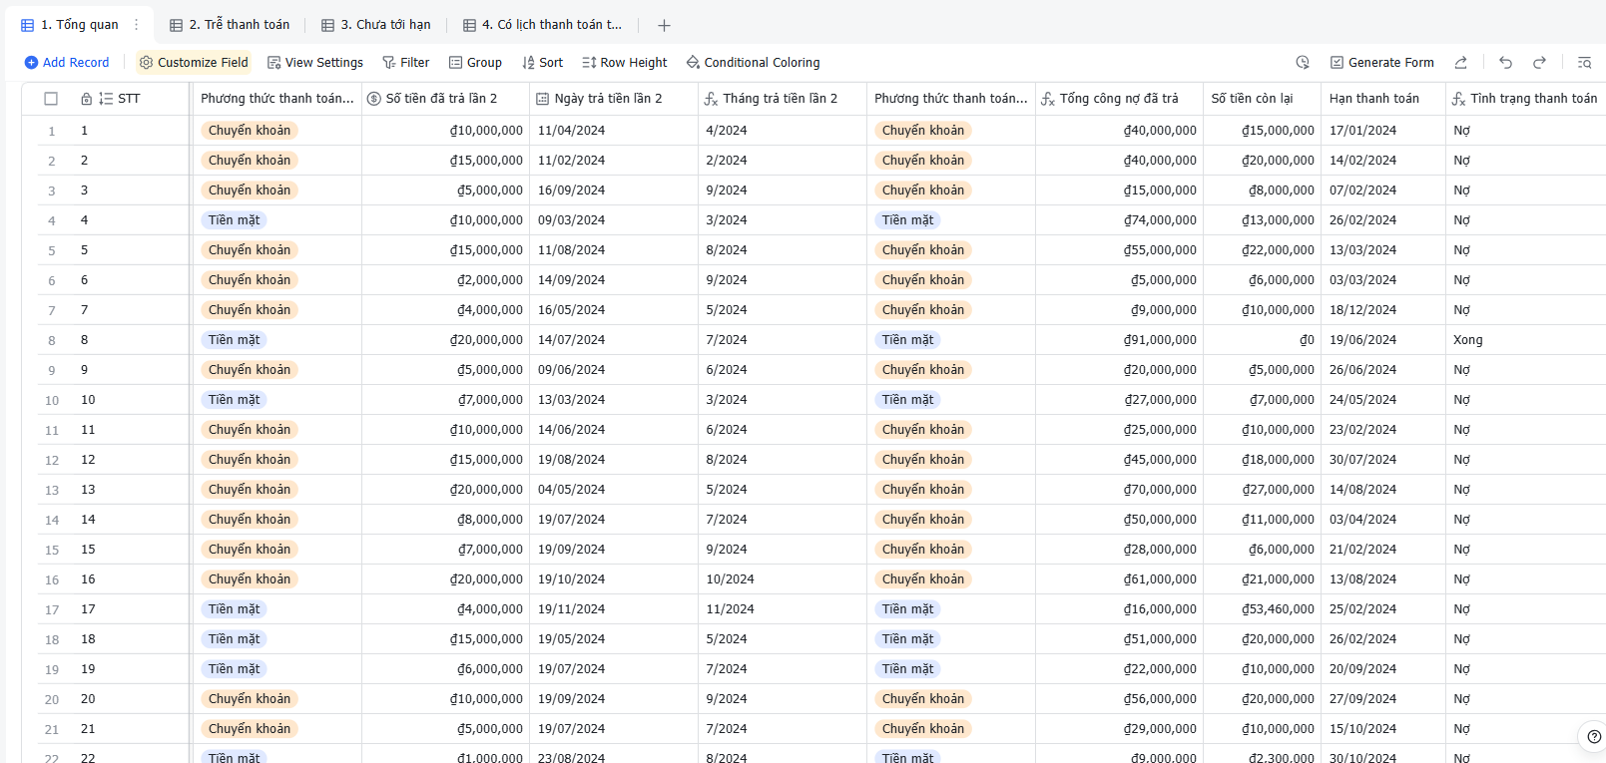Click the share export icon

[1460, 62]
